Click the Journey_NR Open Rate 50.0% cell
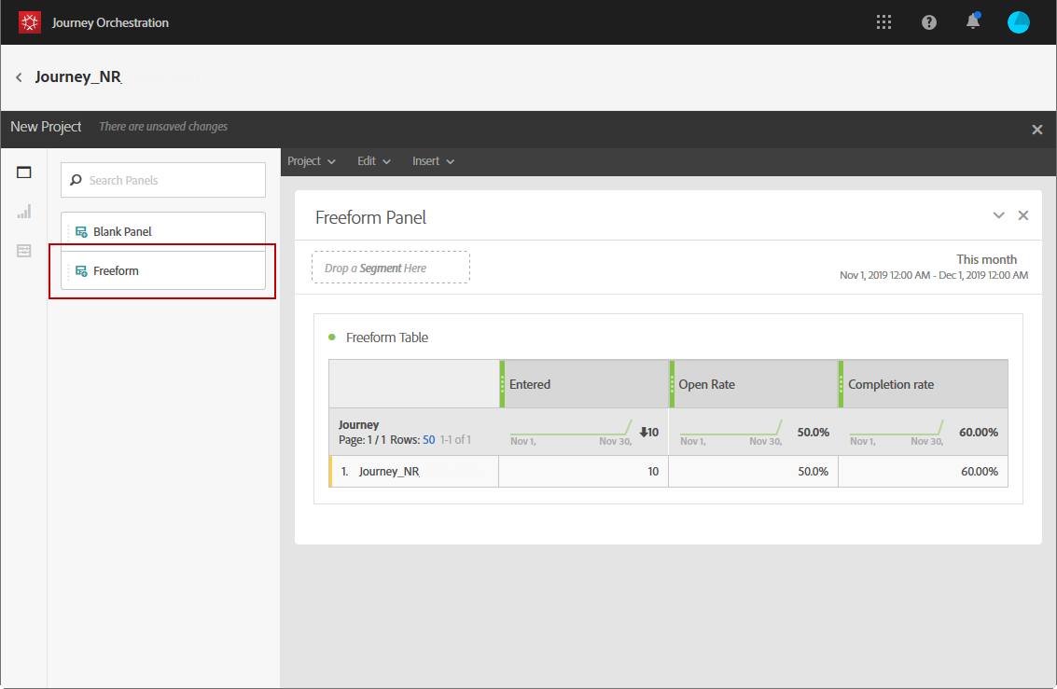Image resolution: width=1057 pixels, height=689 pixels. pos(754,472)
